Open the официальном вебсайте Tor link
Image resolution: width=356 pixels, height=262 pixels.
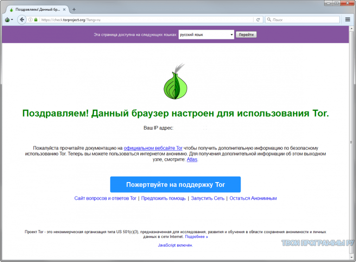click(x=153, y=148)
